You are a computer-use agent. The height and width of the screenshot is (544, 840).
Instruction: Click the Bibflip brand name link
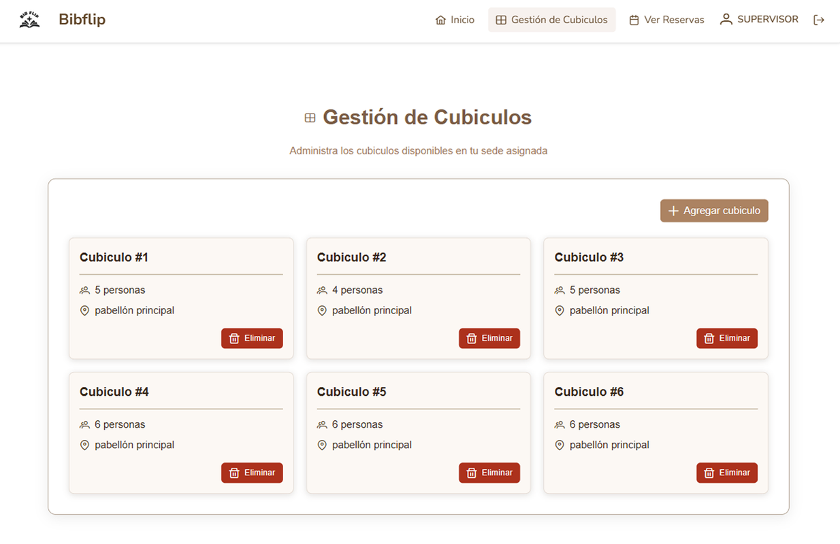tap(82, 20)
